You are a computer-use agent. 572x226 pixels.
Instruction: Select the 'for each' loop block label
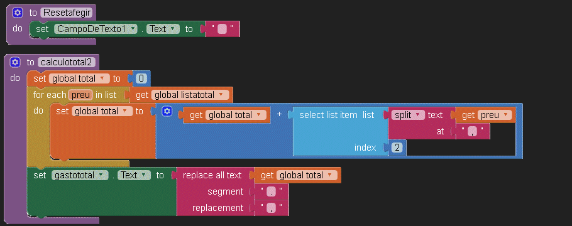tap(49, 95)
